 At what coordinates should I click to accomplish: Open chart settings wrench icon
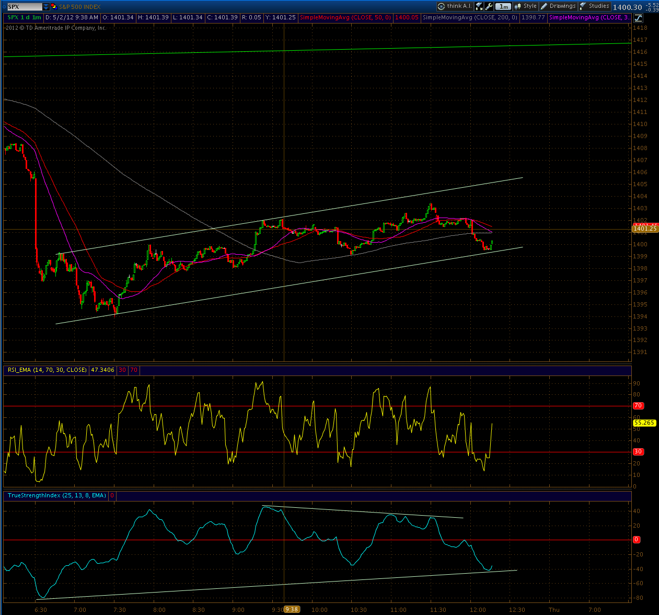coord(489,6)
